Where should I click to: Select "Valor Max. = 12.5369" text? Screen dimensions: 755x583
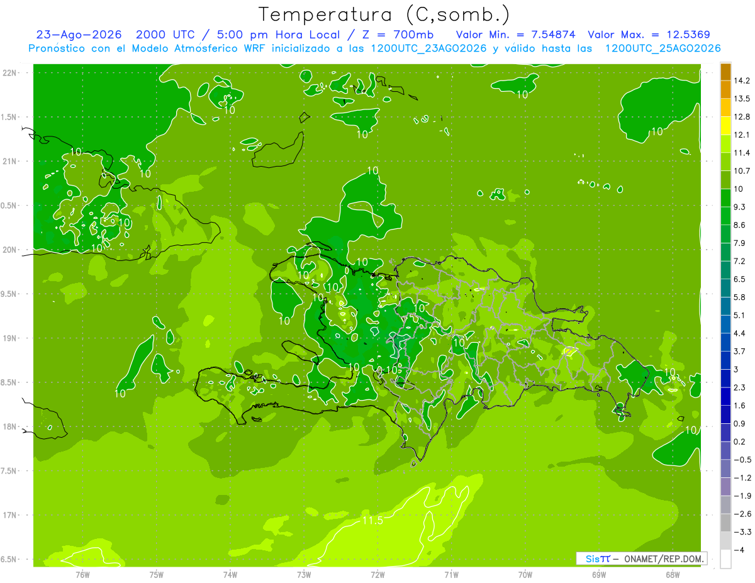tap(649, 35)
